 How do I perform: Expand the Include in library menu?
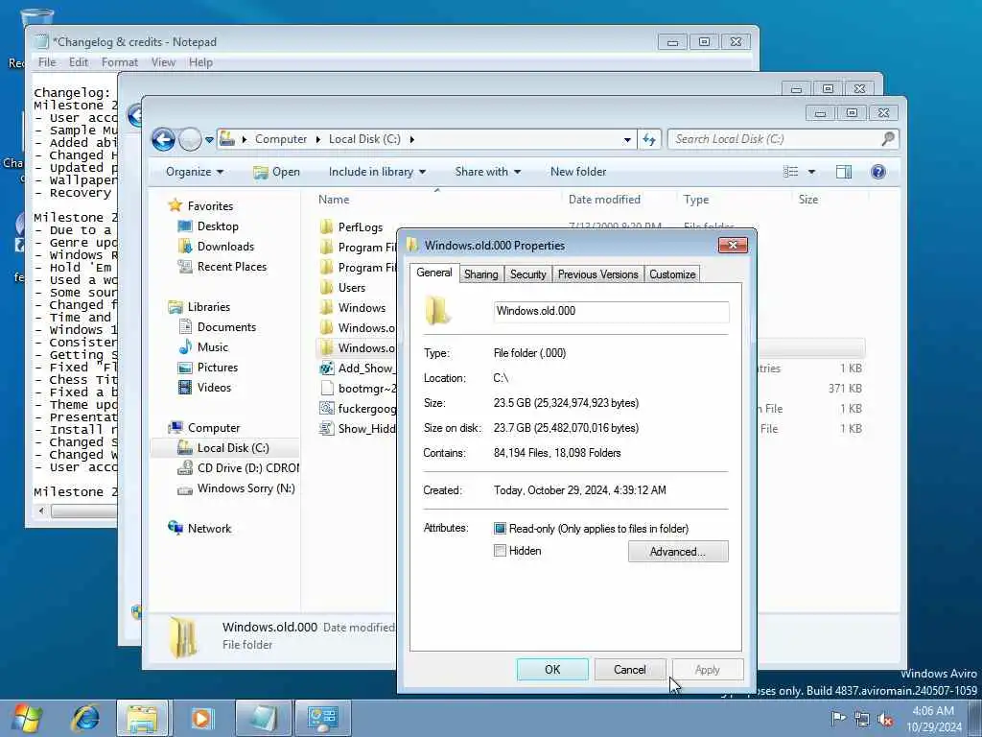377,172
